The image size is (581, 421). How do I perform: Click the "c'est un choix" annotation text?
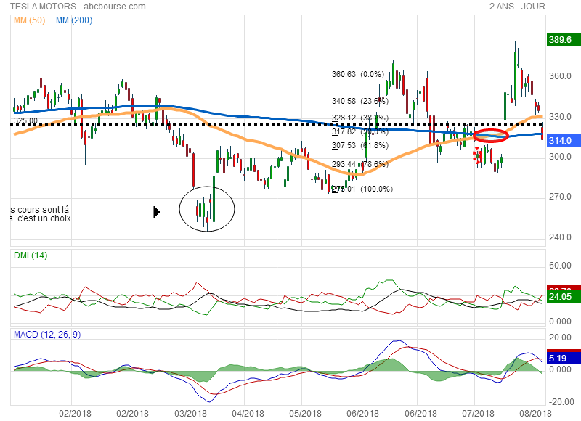[x=44, y=218]
